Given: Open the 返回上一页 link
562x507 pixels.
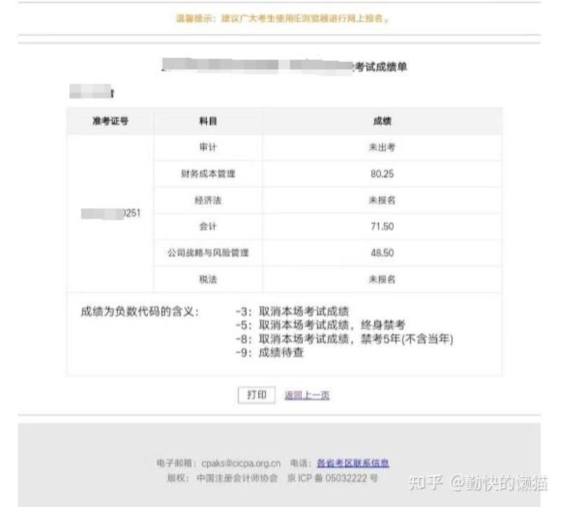Looking at the screenshot, I should coord(307,395).
